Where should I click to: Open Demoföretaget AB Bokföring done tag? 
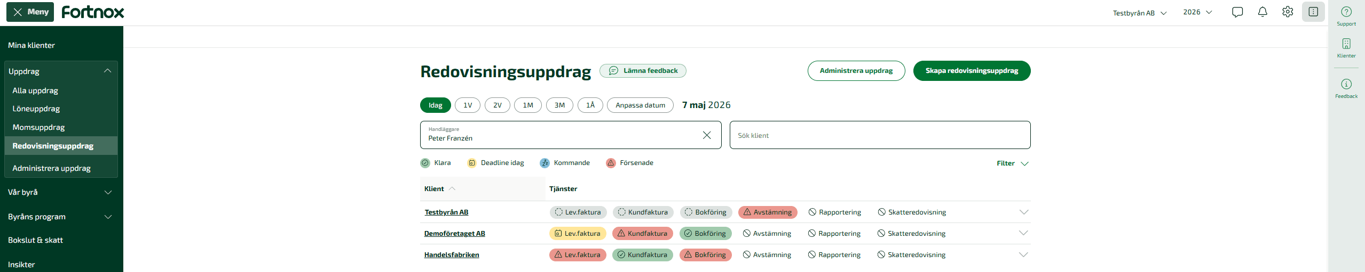click(x=705, y=234)
